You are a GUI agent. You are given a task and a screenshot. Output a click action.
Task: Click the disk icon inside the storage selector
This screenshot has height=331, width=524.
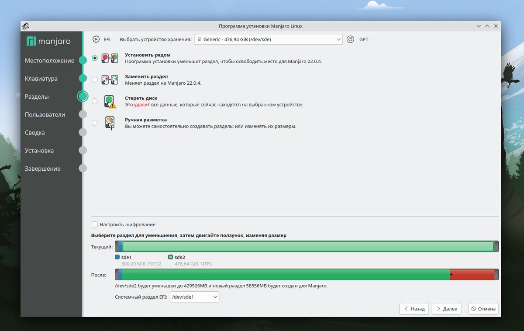tap(200, 39)
